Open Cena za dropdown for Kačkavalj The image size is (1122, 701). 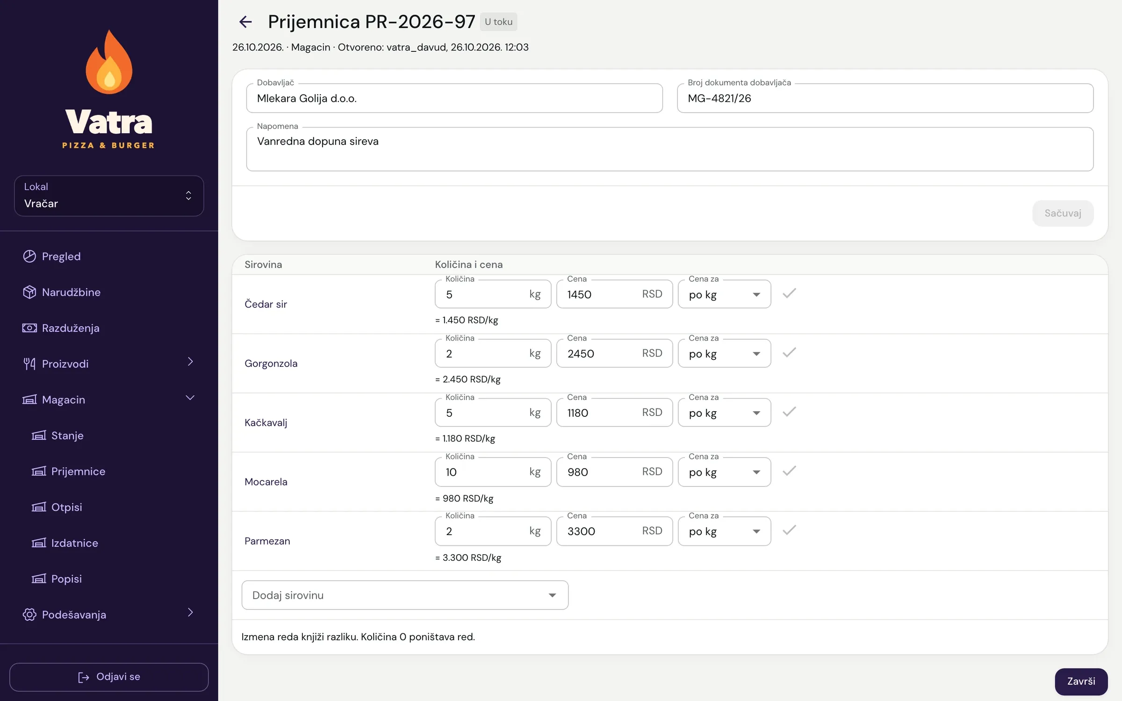pos(724,413)
